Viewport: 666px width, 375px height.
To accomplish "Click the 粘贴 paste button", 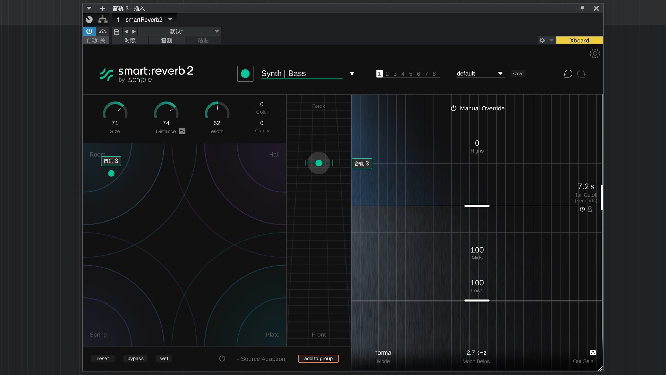I will [203, 40].
